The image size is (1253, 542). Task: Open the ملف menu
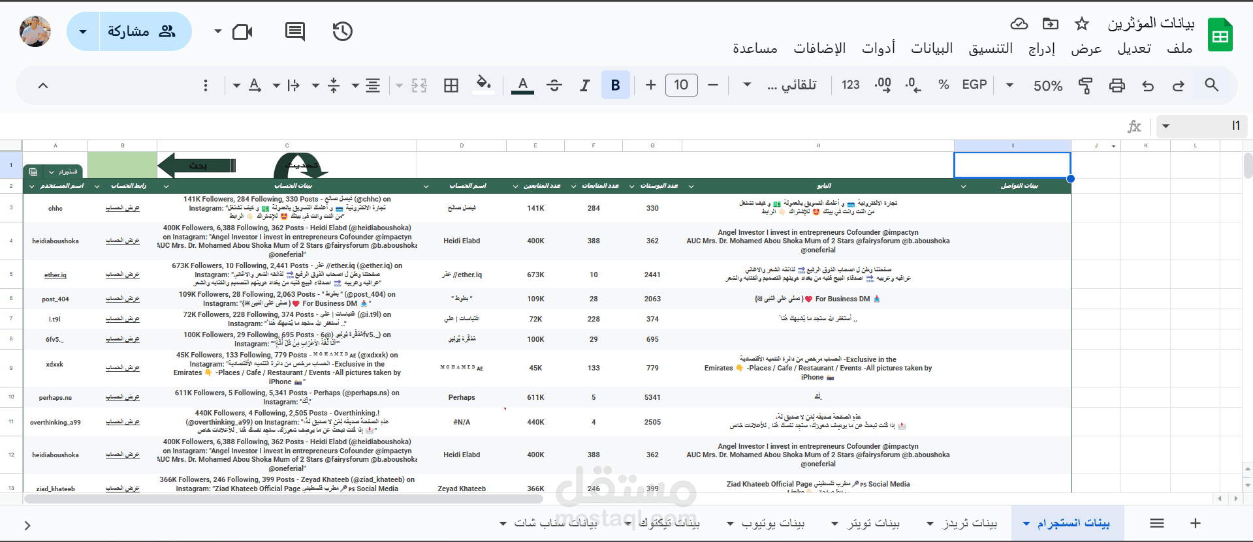click(1179, 48)
